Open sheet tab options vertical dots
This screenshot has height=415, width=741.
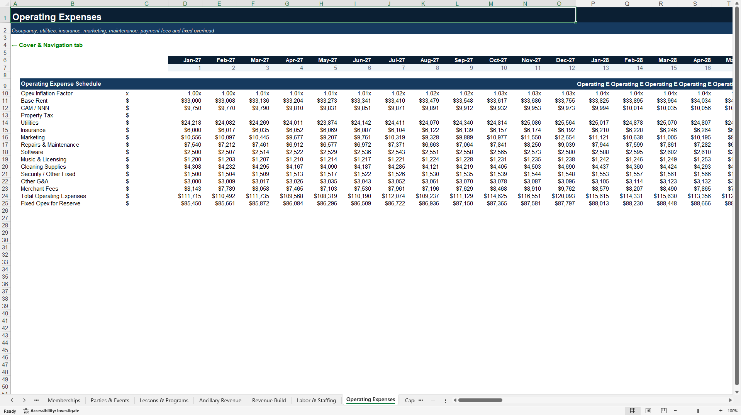click(x=446, y=401)
